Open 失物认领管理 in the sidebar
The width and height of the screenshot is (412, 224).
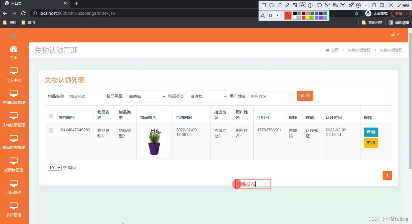(x=14, y=120)
